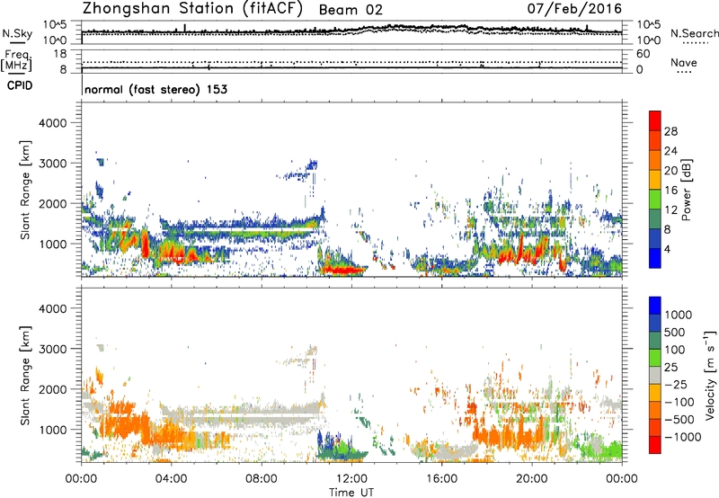The image size is (719, 498).
Task: Click "normal (fast stereo) 153" text
Action: [x=155, y=89]
